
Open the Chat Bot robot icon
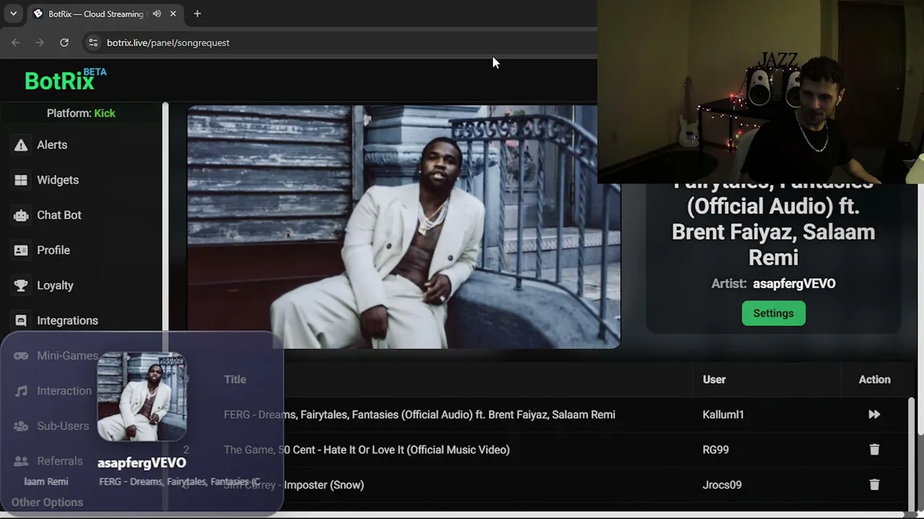(x=21, y=216)
